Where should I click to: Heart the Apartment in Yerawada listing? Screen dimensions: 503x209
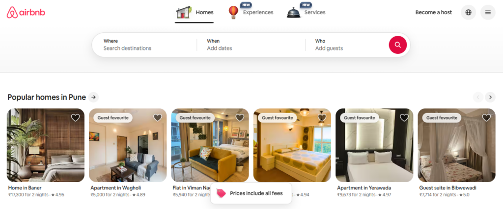pos(404,117)
